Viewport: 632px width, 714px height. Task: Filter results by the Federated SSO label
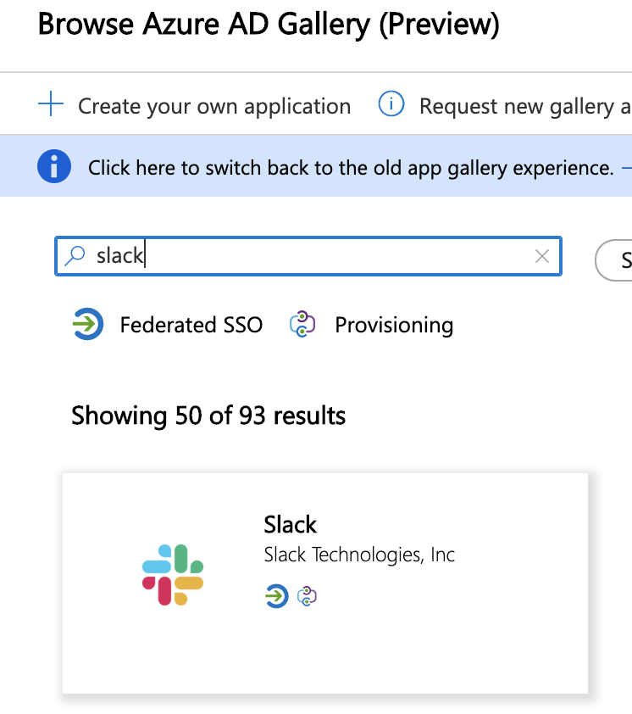(191, 325)
